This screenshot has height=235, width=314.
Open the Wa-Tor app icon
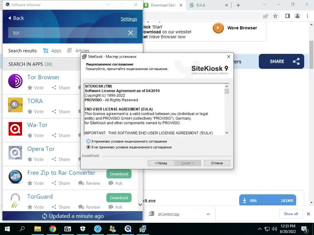coord(15,129)
